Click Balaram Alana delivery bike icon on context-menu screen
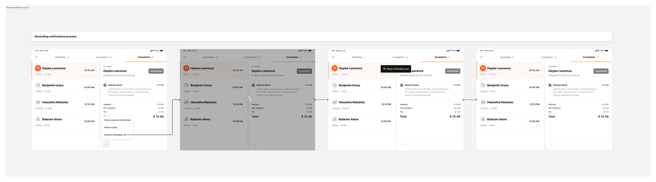 coord(38,119)
